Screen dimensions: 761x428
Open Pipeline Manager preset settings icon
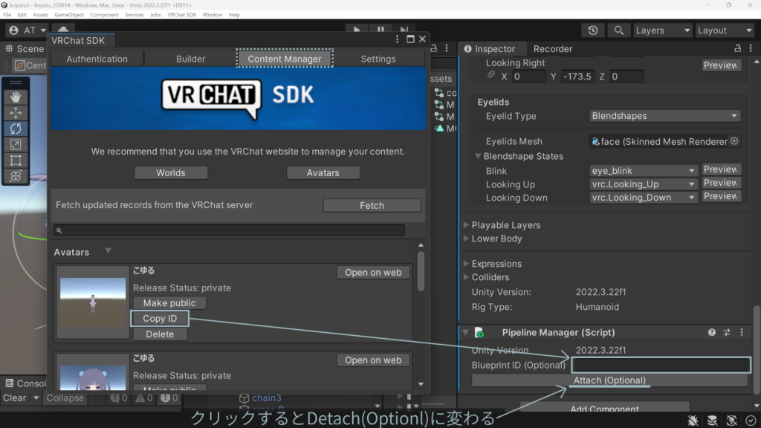click(x=727, y=332)
